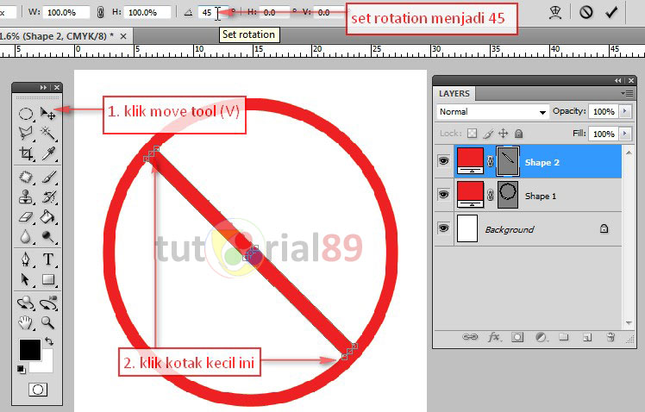Create a new layer group
The image size is (645, 412).
click(x=564, y=337)
